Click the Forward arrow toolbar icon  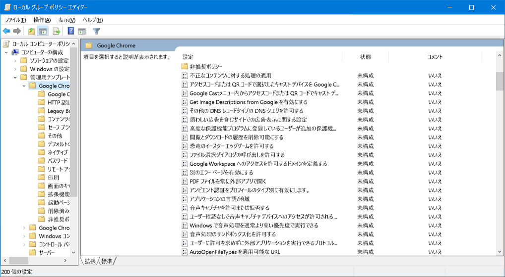pos(17,31)
